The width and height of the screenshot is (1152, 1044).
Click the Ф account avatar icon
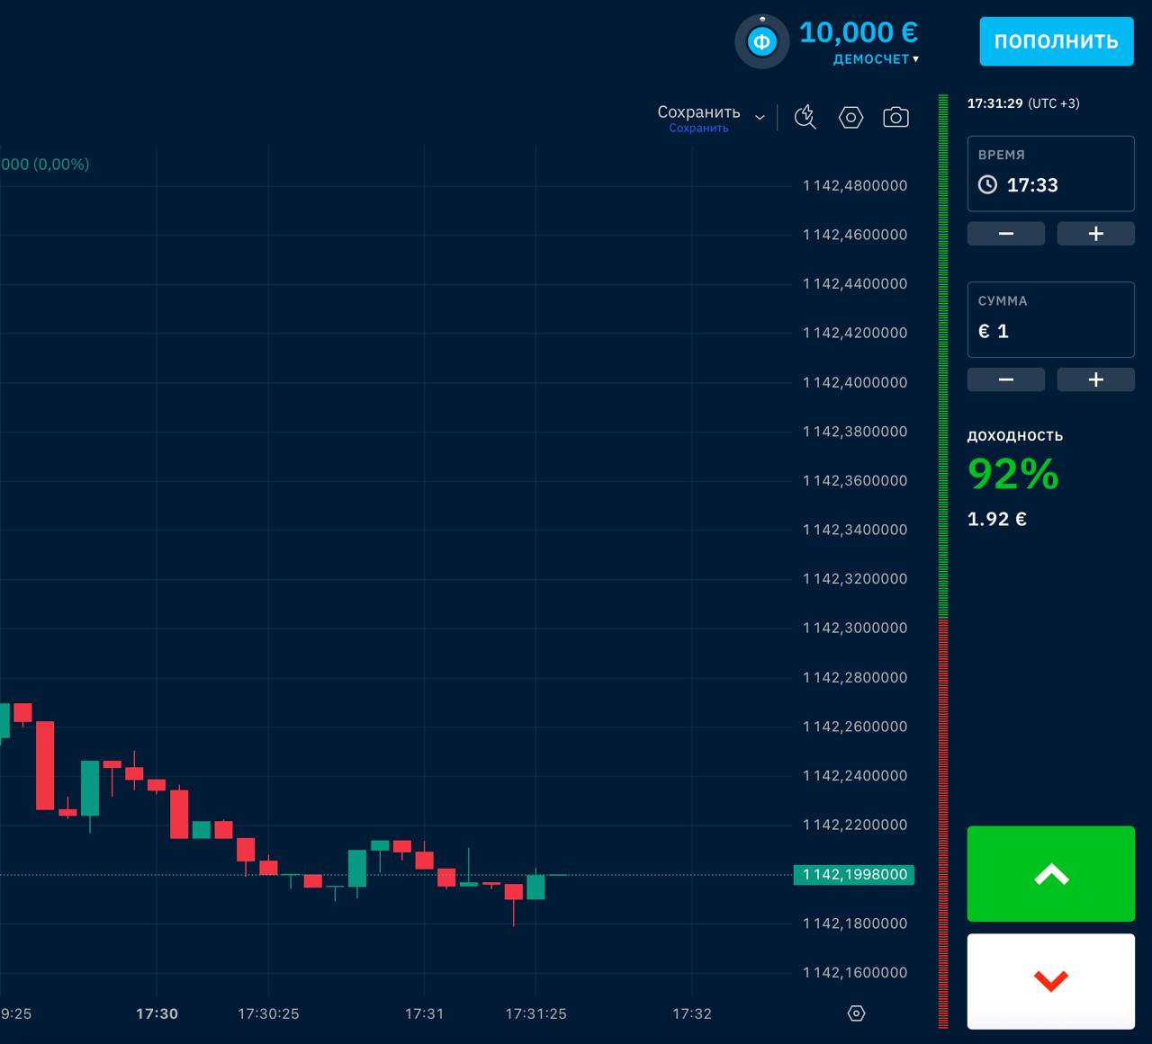(761, 40)
